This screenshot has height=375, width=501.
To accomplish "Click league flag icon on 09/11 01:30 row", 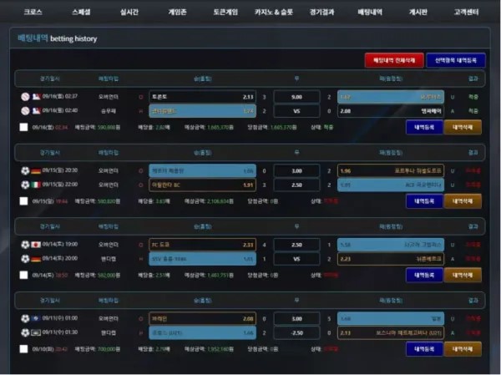I will coord(35,332).
